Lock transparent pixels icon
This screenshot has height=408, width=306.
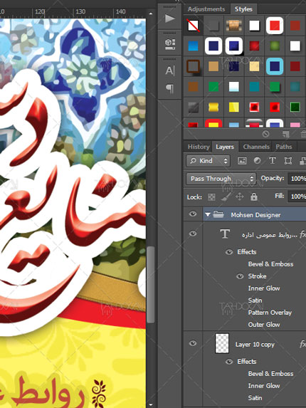[x=211, y=197]
